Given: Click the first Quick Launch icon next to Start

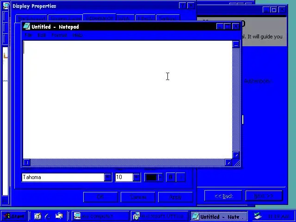Looking at the screenshot, I should 37,216.
